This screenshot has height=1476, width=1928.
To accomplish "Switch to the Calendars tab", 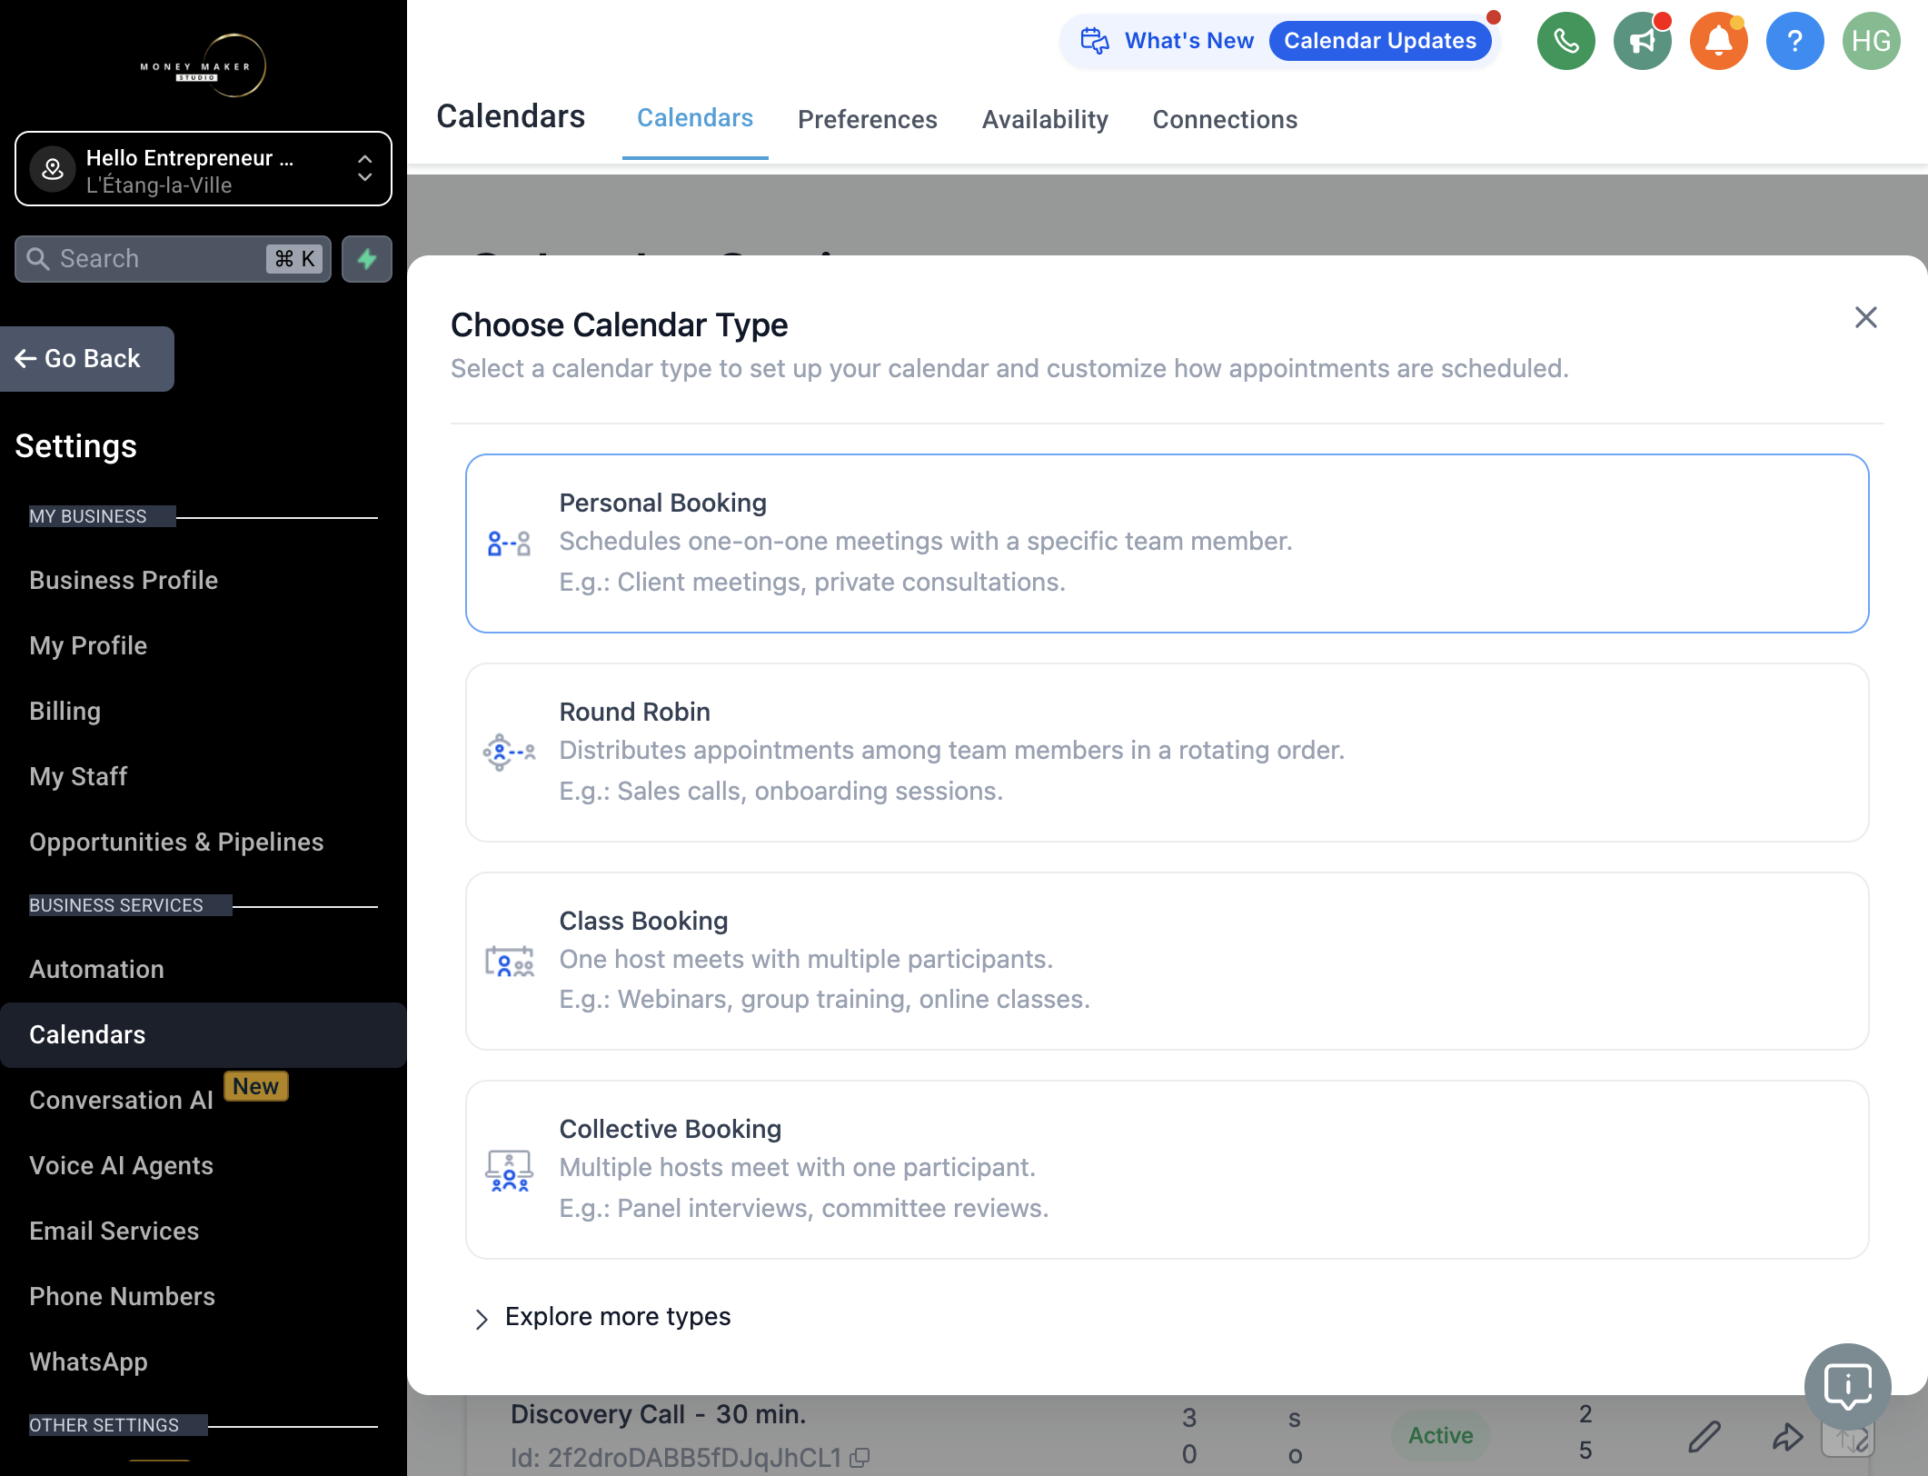I will pos(695,118).
